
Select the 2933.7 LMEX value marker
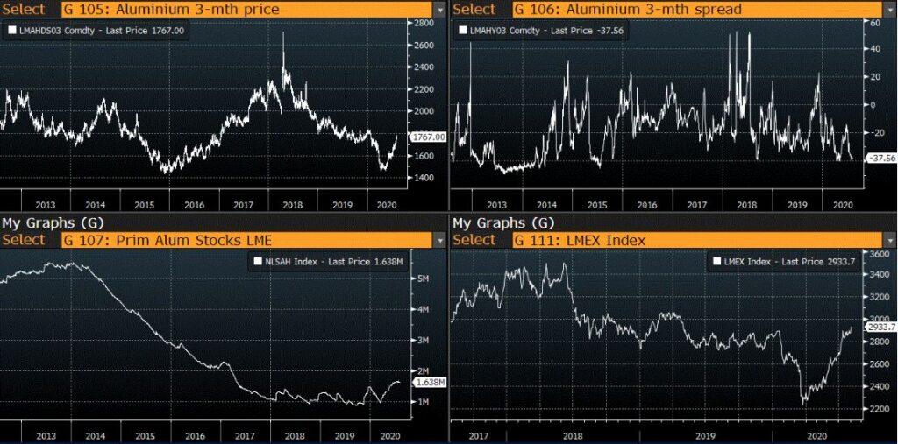tap(880, 327)
